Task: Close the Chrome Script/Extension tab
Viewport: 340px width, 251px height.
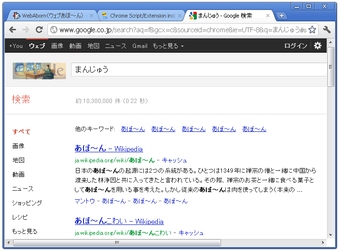Action: click(x=180, y=16)
